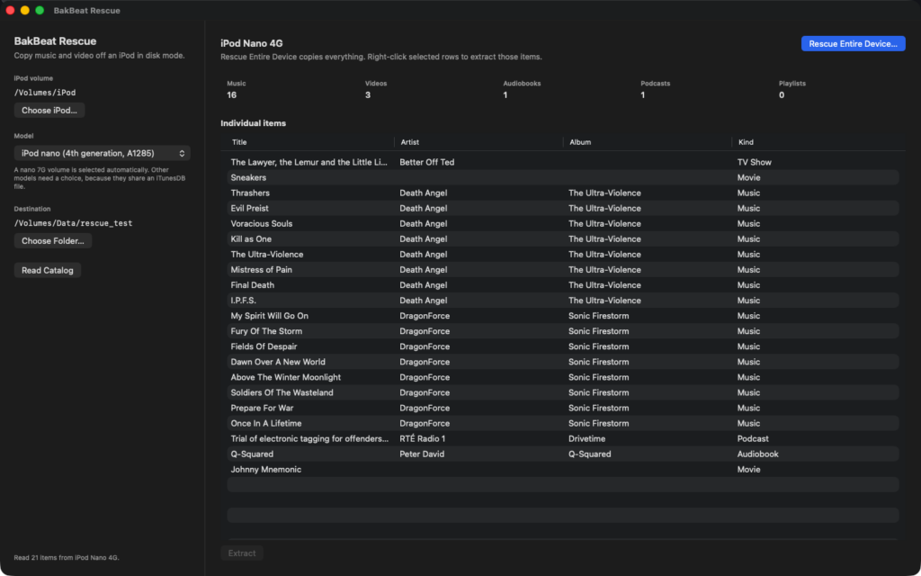The image size is (921, 576).
Task: Click the Audiobooks count statistic
Action: 505,95
